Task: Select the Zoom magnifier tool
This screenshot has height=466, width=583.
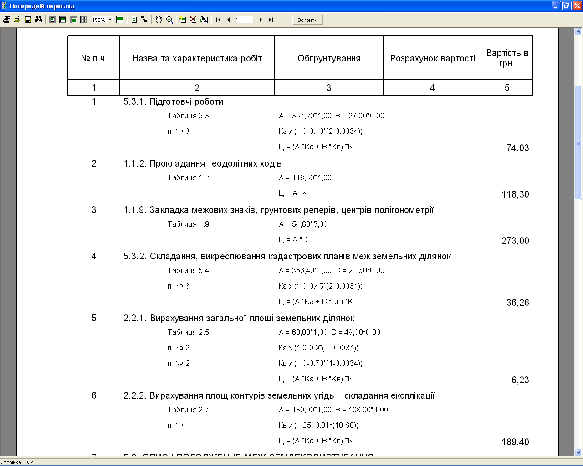Action: [169, 20]
